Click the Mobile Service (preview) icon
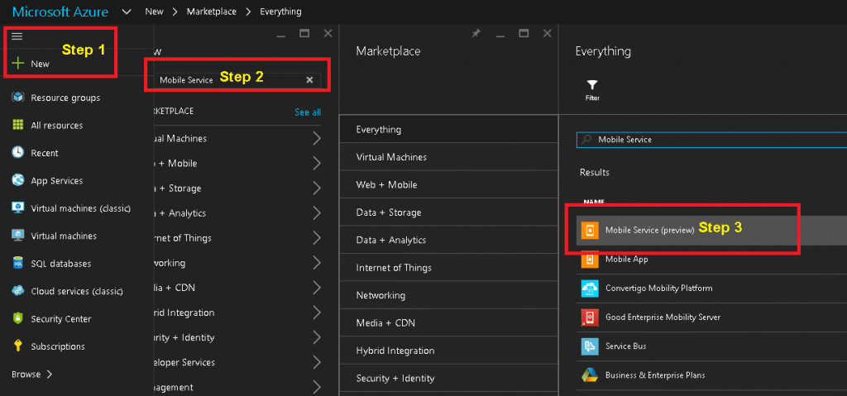 coord(590,230)
